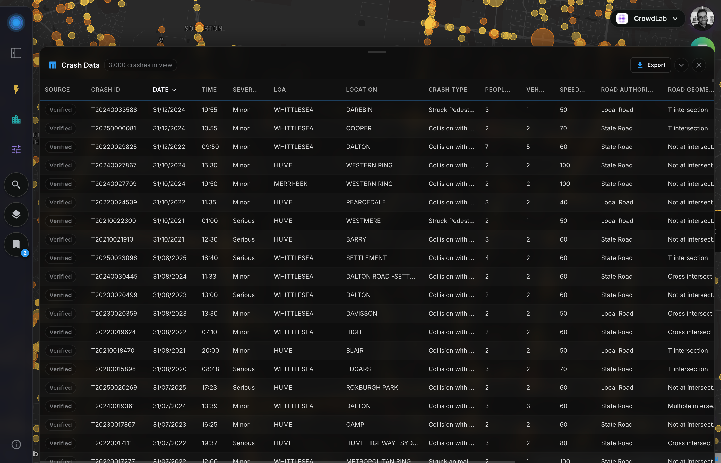This screenshot has height=463, width=721.
Task: Sort by ROAD AUTHORI... column header
Action: click(x=627, y=90)
